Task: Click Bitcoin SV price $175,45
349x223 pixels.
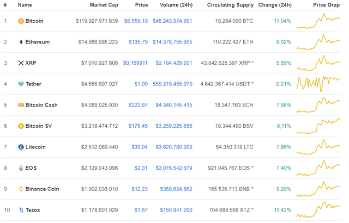Action: click(138, 126)
